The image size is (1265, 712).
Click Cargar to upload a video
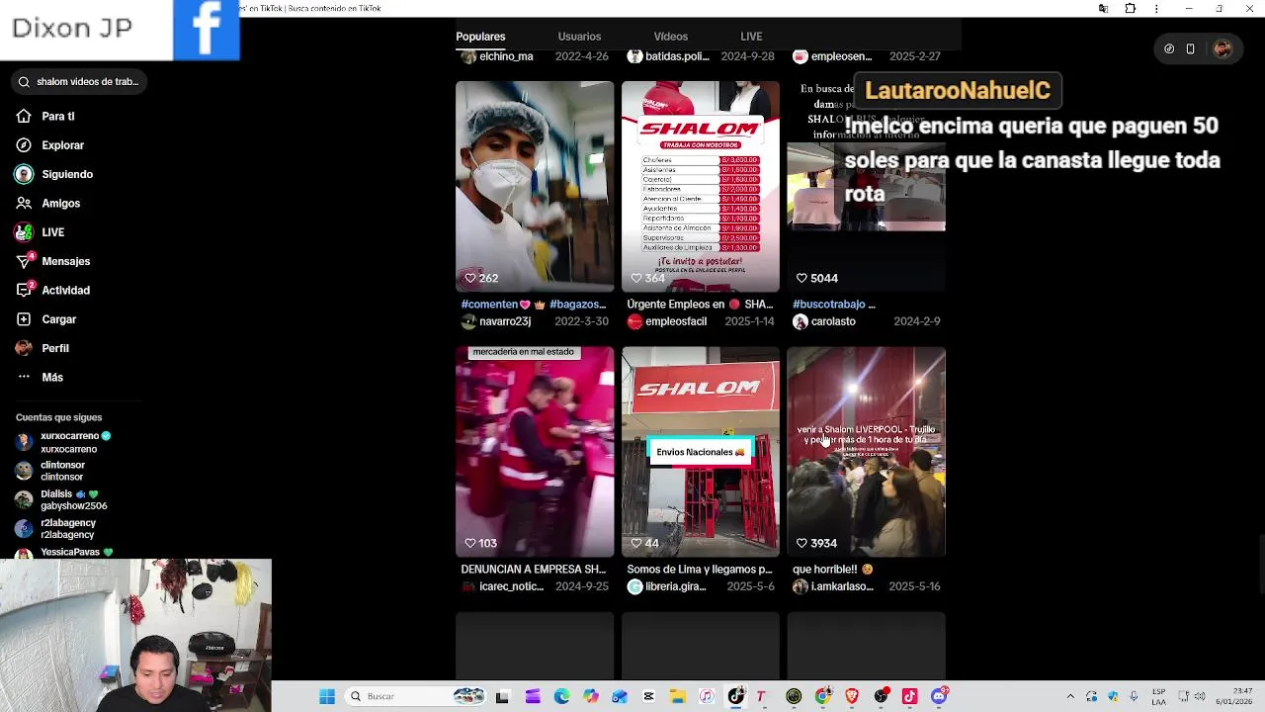click(46, 319)
